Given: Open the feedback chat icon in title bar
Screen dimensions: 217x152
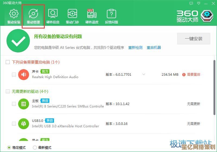Looking at the screenshot, I should click(x=191, y=3).
